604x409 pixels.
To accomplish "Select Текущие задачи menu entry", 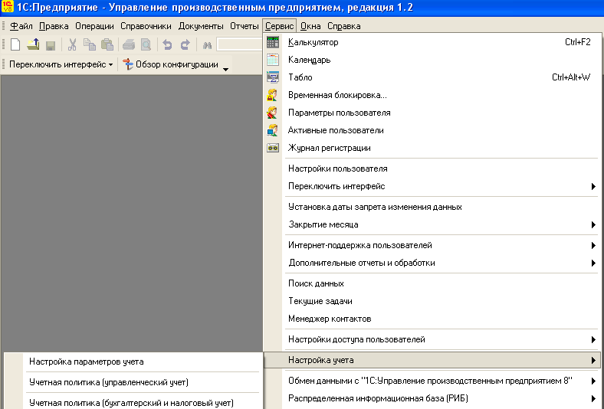I will coord(432,301).
